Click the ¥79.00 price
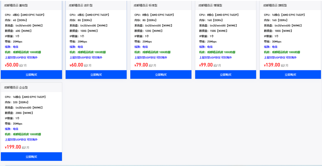The height and width of the screenshot is (166, 322). (141, 65)
